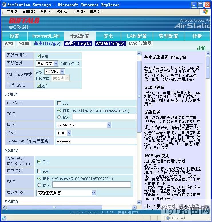
Task: Open the 查看(V) menu
Action: [x=45, y=11]
